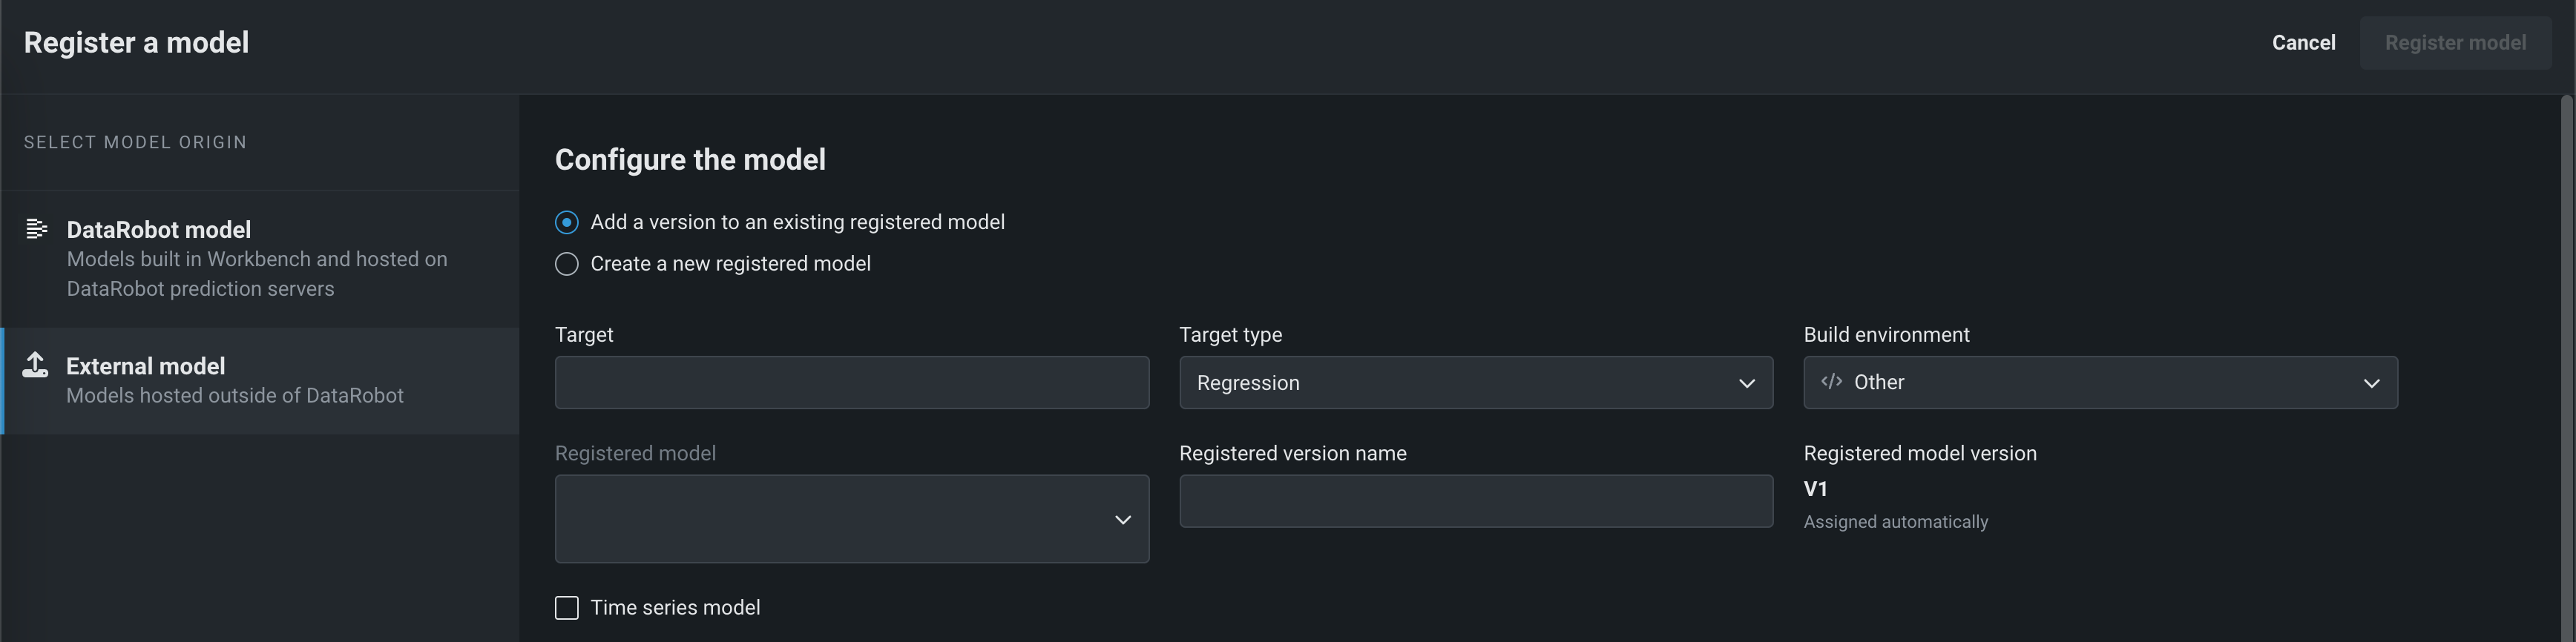Click the DataRobot model list icon
The image size is (2576, 642).
click(36, 230)
